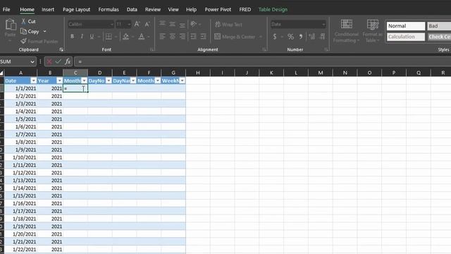Apply accounting dollar format icon
Viewport: 451px width, 254px height.
tap(275, 37)
